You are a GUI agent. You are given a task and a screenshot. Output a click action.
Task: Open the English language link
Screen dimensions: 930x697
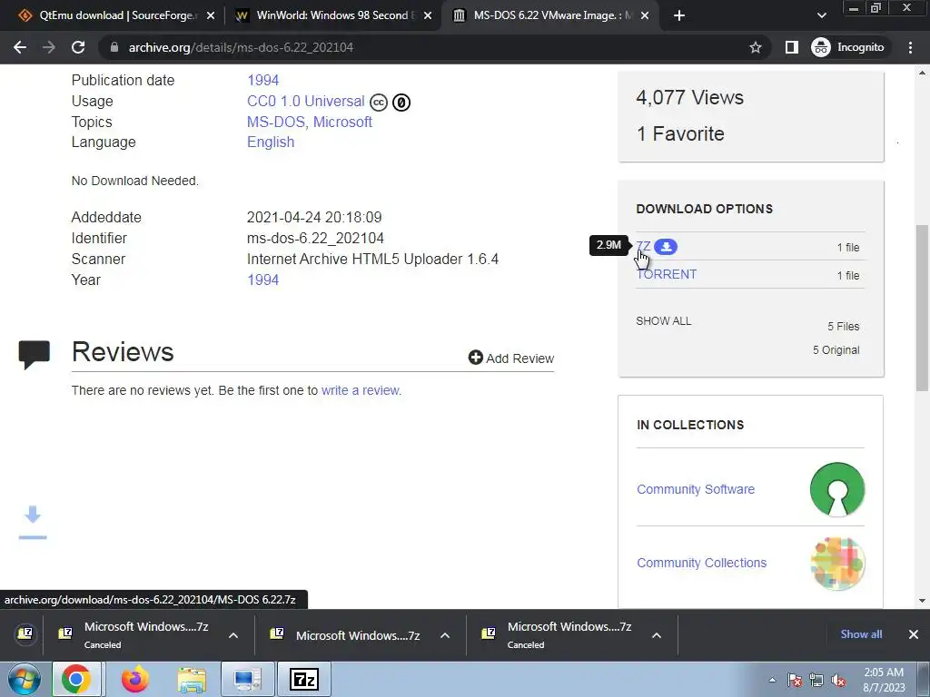point(271,142)
